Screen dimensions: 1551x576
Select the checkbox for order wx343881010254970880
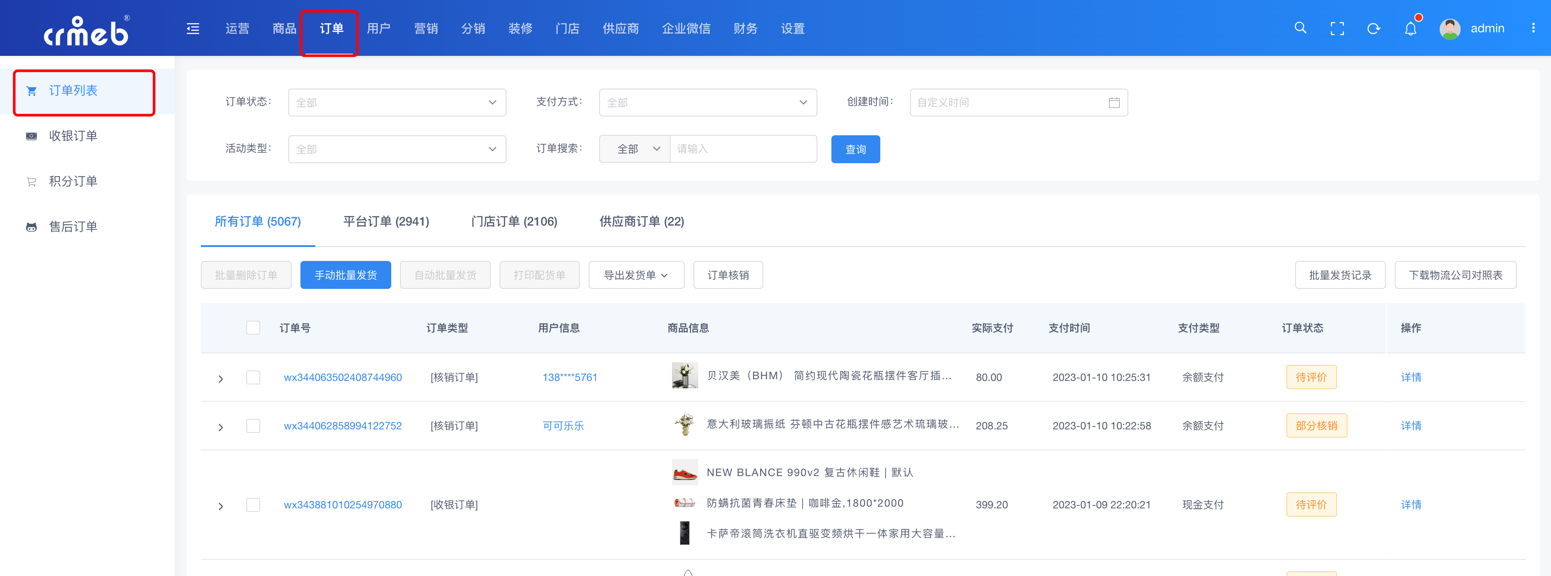(253, 505)
